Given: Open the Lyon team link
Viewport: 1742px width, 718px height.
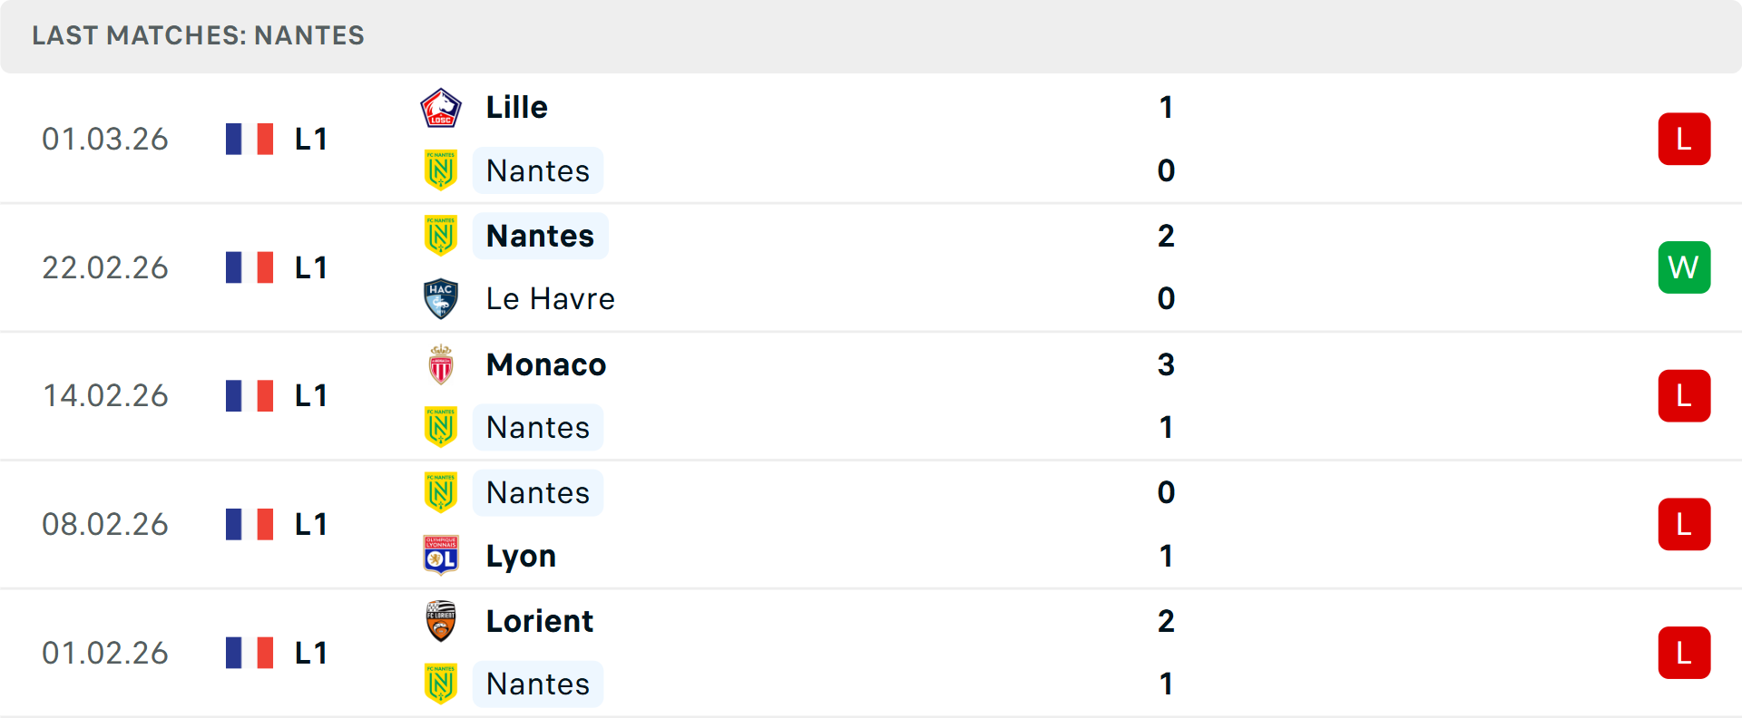Looking at the screenshot, I should [521, 556].
